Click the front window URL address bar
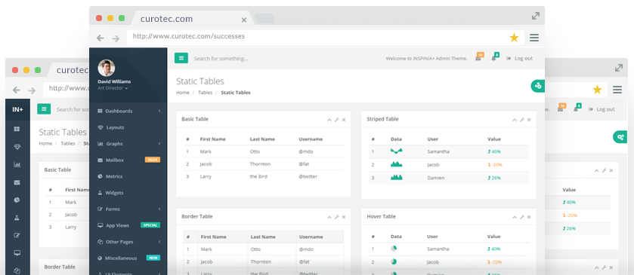The image size is (634, 275). coord(326,38)
